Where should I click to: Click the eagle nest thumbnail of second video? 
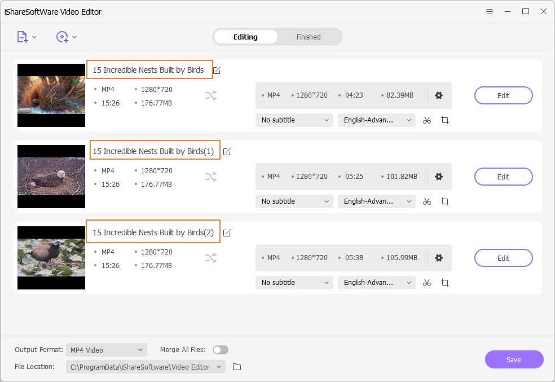pos(51,177)
